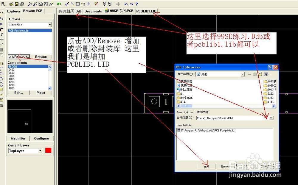Save the file with the floppy disk icon
This screenshot has height=185, width=298.
coord(16,4)
